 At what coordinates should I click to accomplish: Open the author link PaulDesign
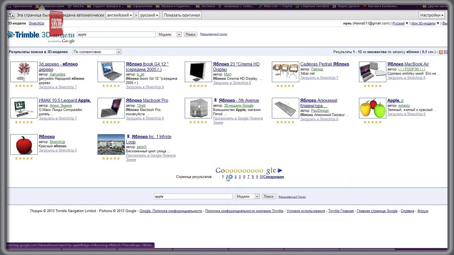320,110
